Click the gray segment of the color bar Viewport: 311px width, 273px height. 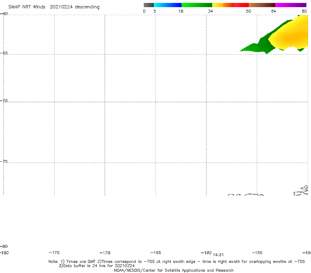[148, 5]
